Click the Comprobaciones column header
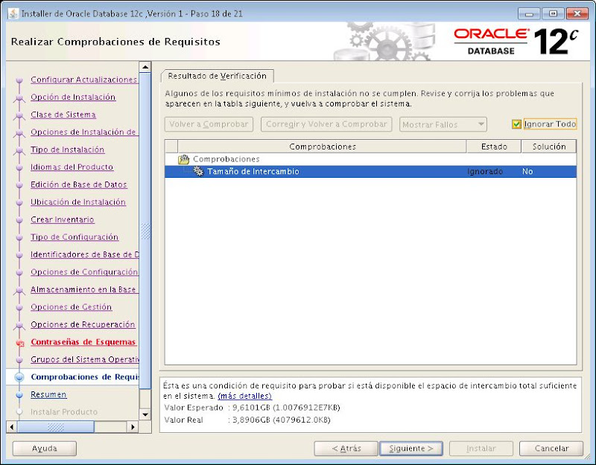Screen dimensions: 596x465 coord(322,147)
